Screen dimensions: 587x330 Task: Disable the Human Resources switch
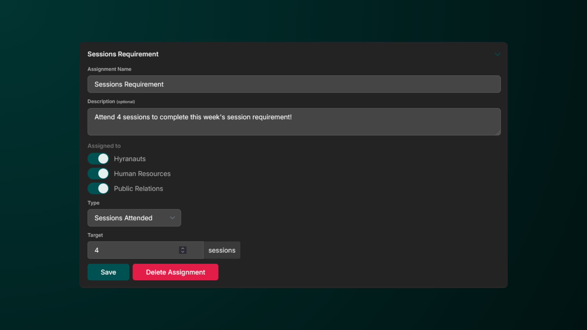98,174
